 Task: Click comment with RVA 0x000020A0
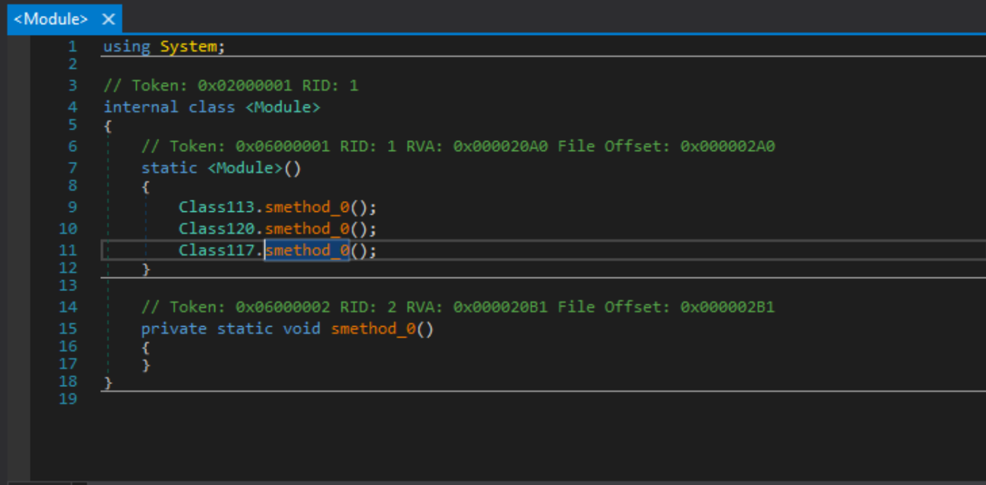click(x=458, y=147)
